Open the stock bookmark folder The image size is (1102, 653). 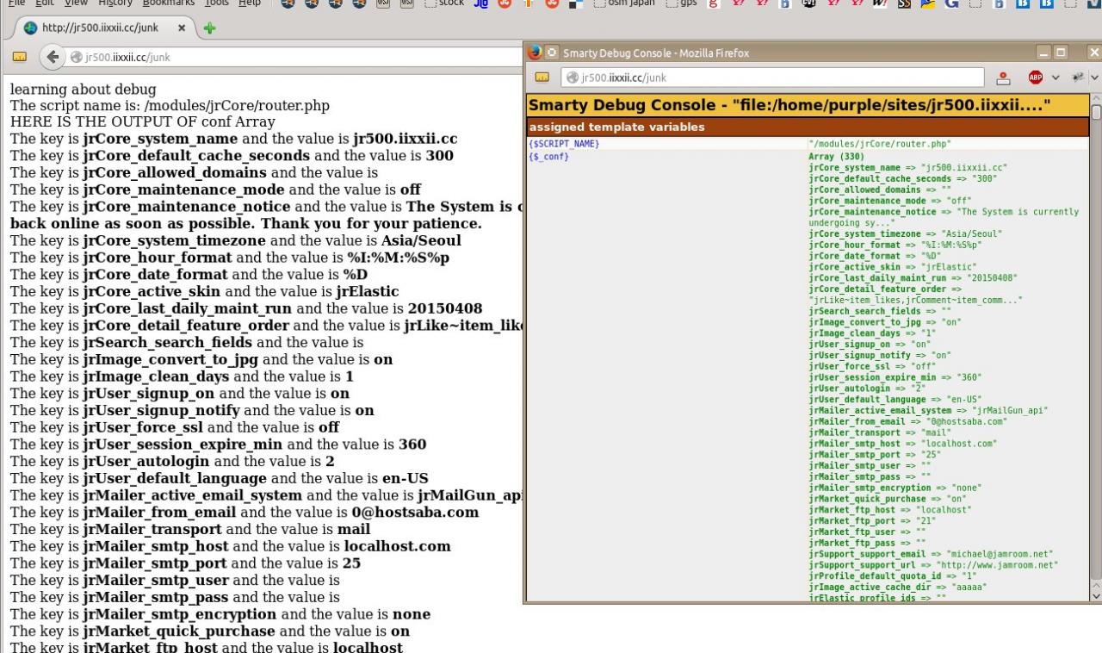click(446, 4)
